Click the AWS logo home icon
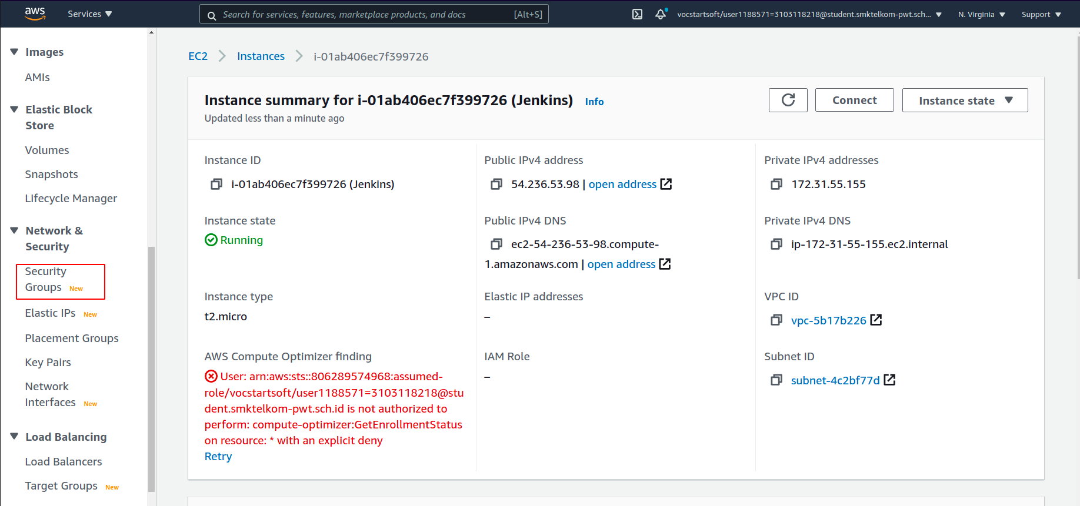 [x=35, y=14]
